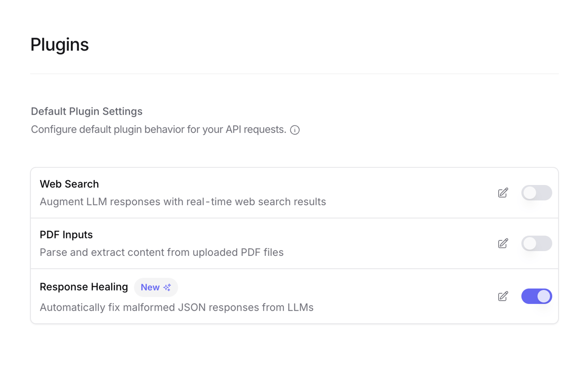Click the Web Search description text
Viewport: 586px width, 370px height.
coord(183,201)
